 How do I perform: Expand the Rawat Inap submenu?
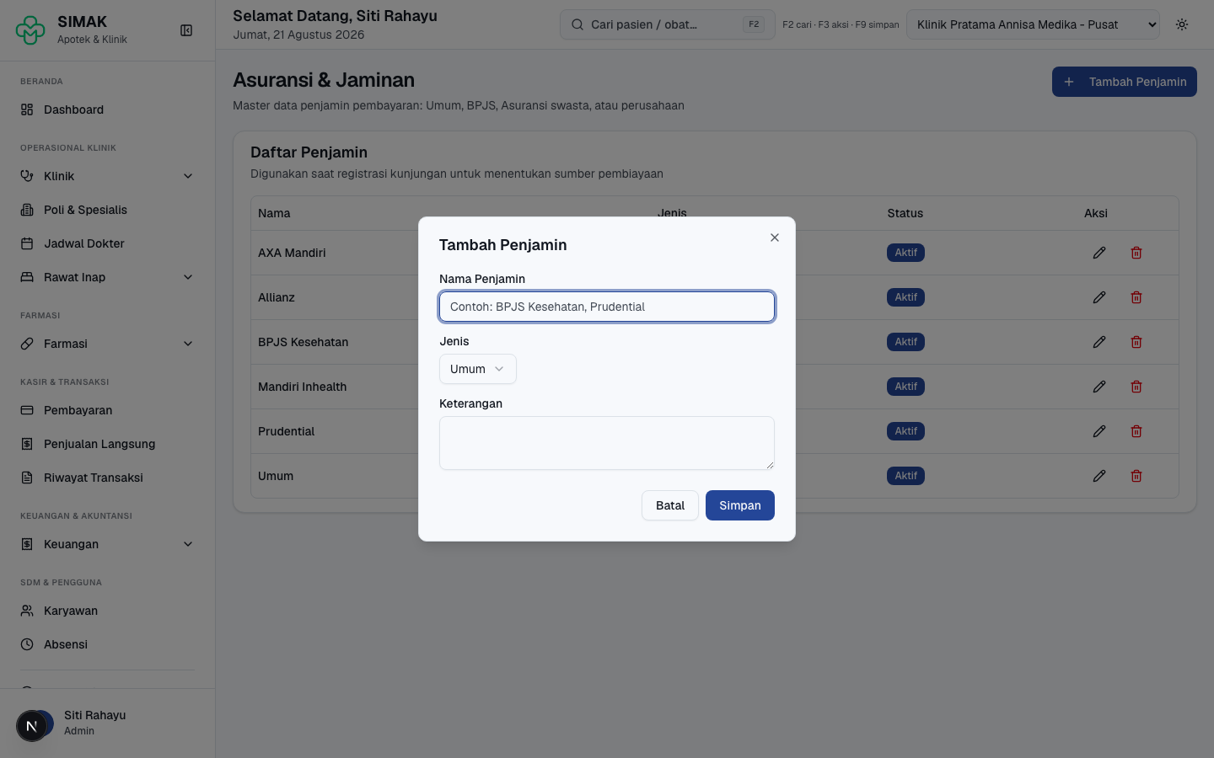point(107,277)
